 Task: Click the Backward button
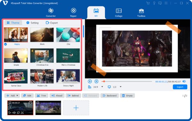click(109, 96)
